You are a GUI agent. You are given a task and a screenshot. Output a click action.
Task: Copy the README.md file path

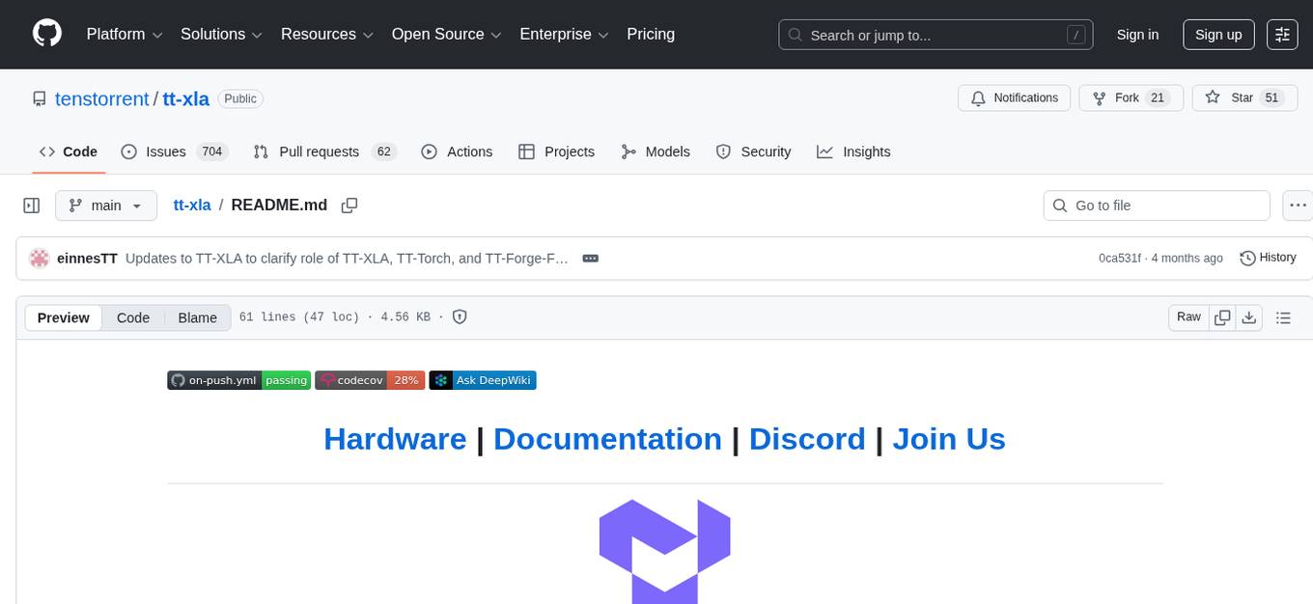(349, 205)
